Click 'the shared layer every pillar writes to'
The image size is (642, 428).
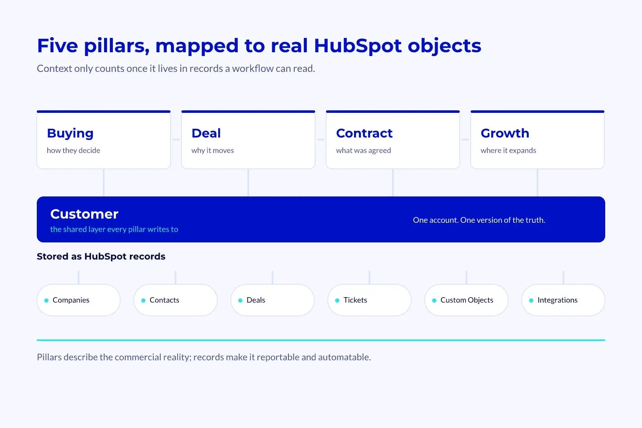[x=114, y=229]
